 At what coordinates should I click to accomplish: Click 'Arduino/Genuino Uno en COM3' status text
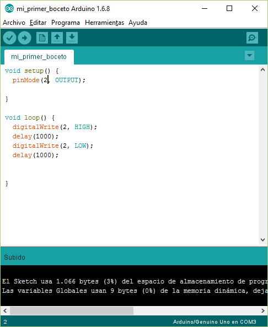215,322
